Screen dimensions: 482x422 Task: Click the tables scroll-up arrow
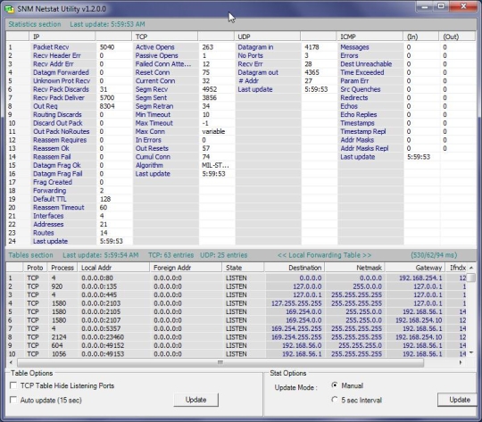[471, 268]
